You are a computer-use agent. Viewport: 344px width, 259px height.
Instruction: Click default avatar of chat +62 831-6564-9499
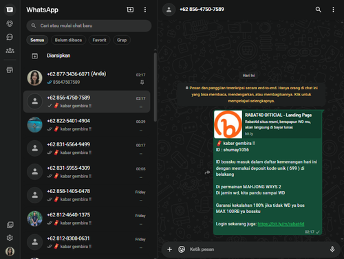coord(34,148)
